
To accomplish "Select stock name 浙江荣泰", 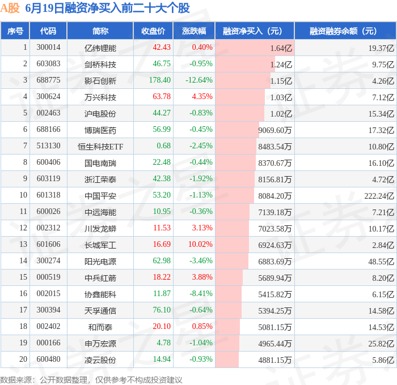I will click(100, 179).
